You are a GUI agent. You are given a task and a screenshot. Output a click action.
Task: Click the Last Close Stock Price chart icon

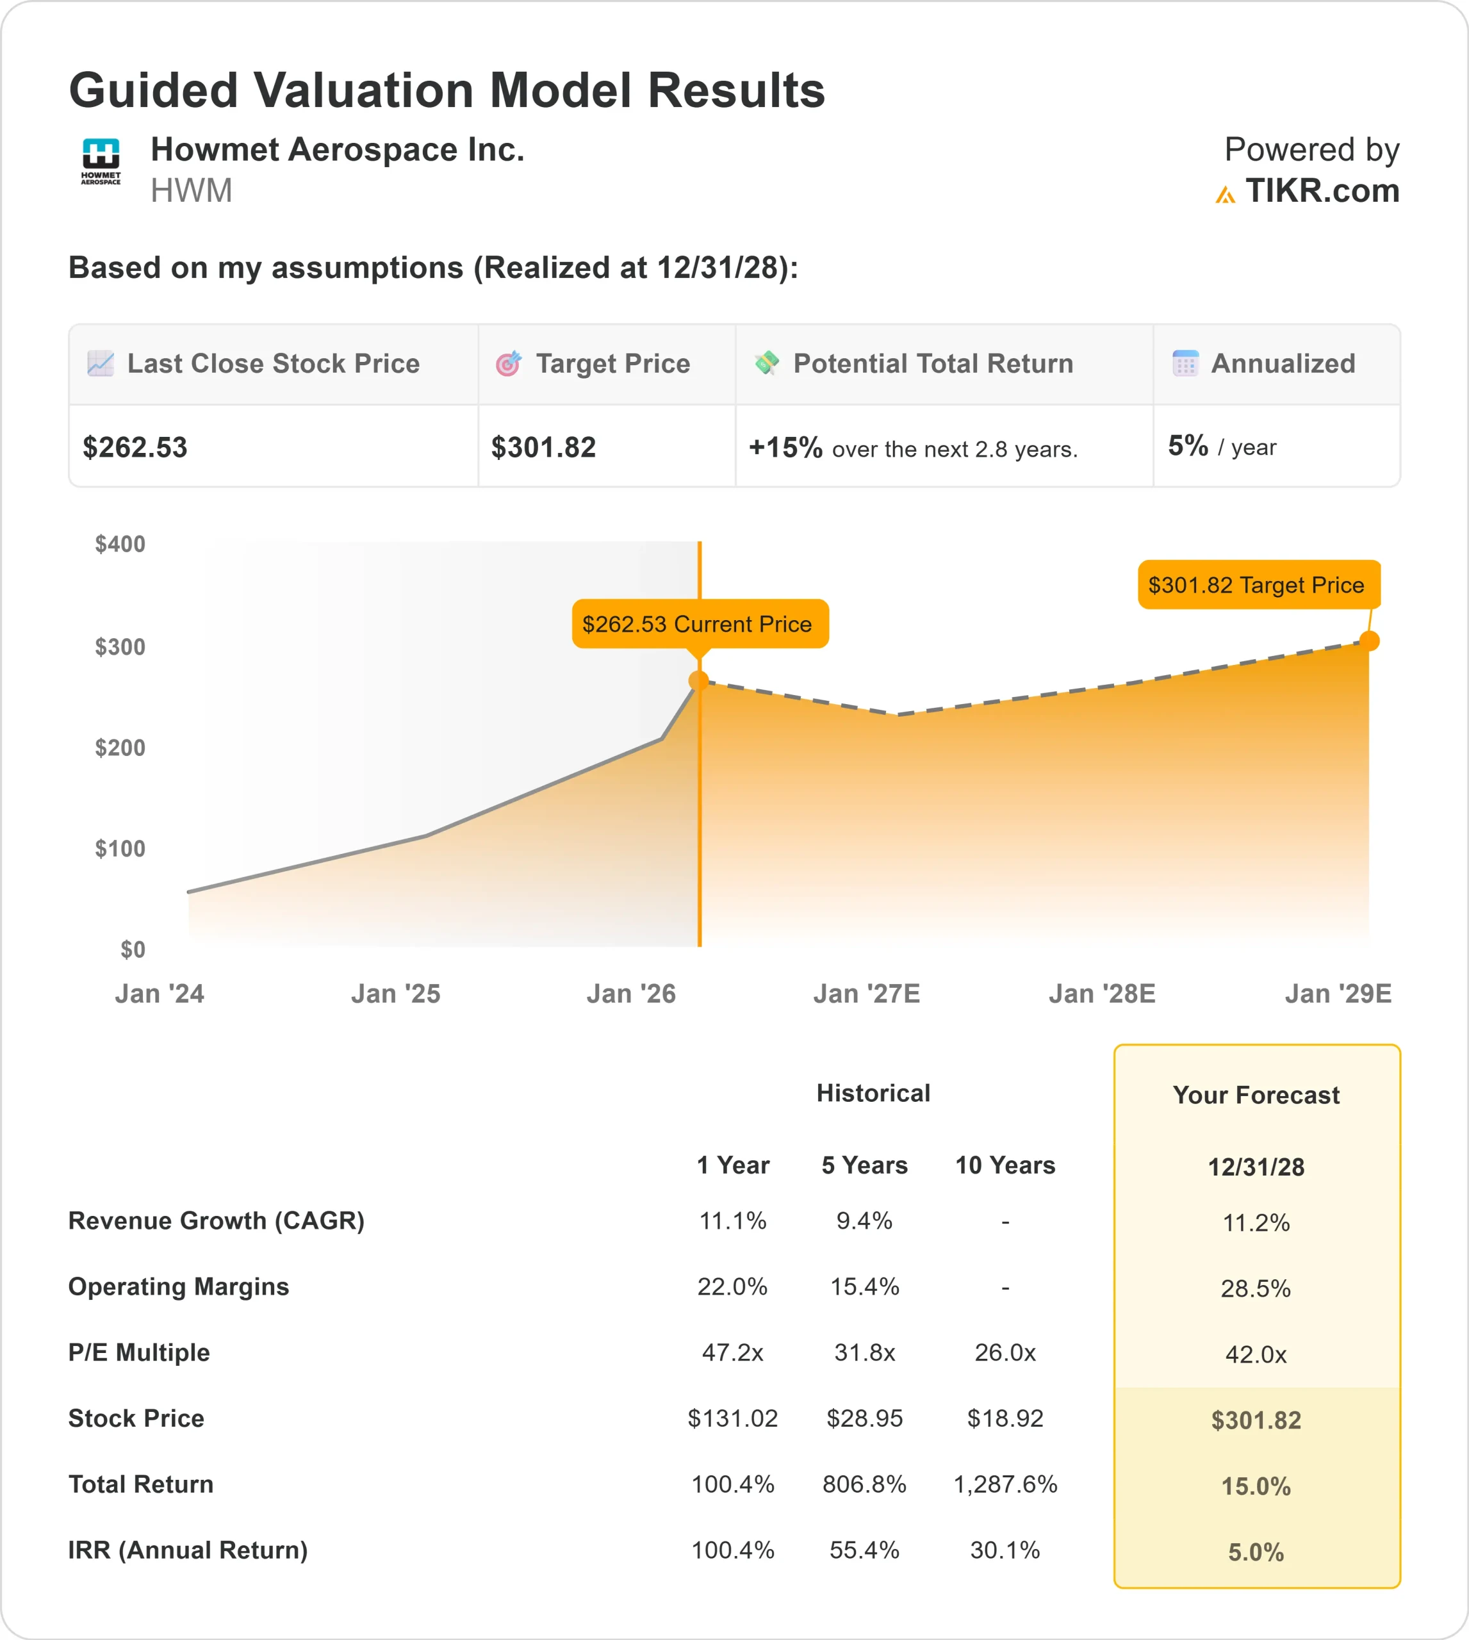click(x=100, y=363)
